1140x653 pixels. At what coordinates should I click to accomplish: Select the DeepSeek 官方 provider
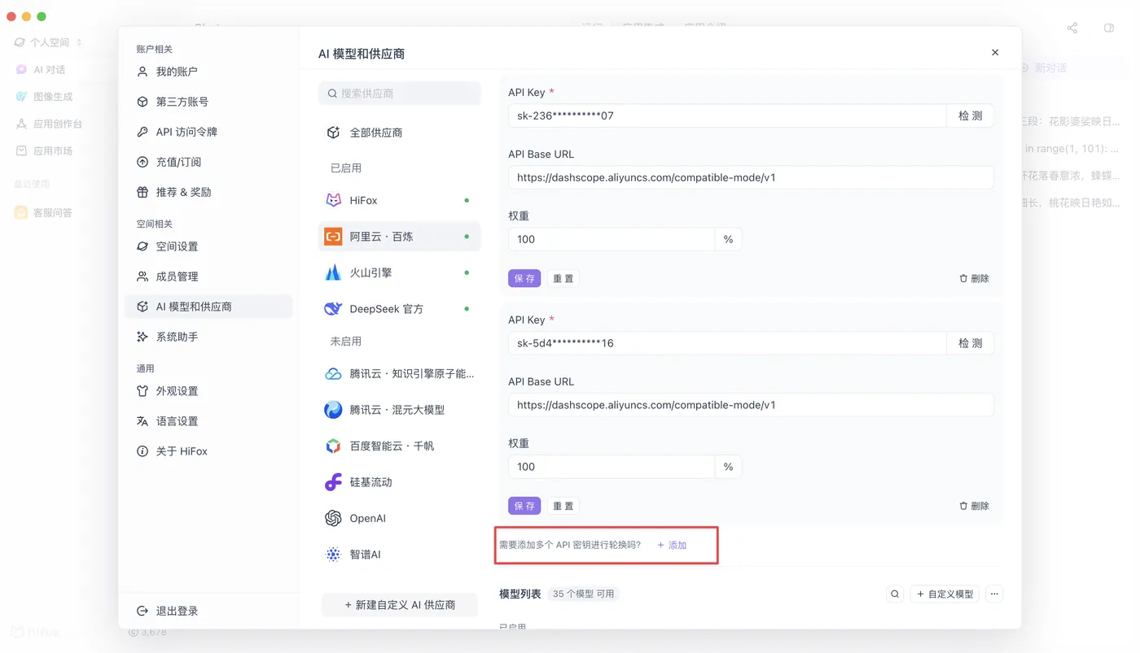coord(399,309)
